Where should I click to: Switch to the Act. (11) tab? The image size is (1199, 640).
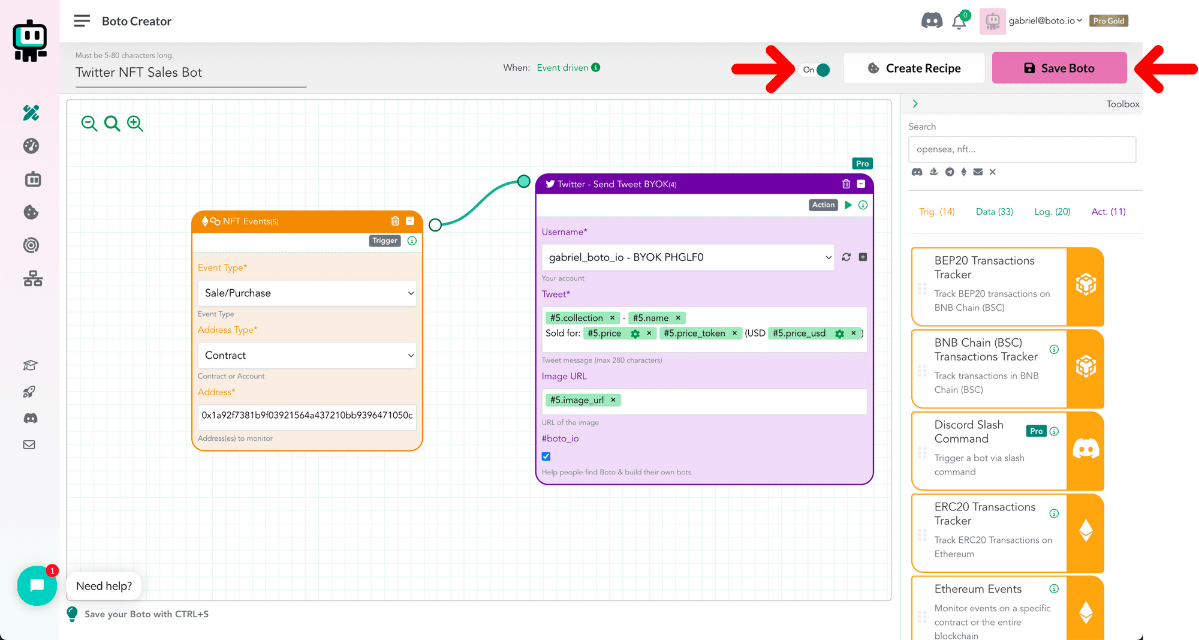[x=1108, y=212]
